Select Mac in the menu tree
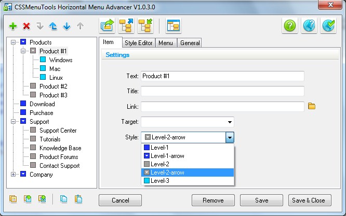 55,68
